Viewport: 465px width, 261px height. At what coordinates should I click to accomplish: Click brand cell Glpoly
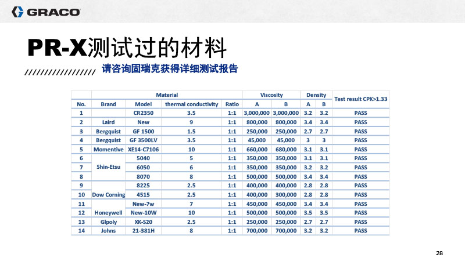108,222
